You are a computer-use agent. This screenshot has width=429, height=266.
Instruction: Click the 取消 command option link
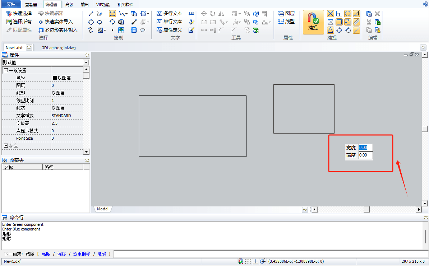coord(102,254)
